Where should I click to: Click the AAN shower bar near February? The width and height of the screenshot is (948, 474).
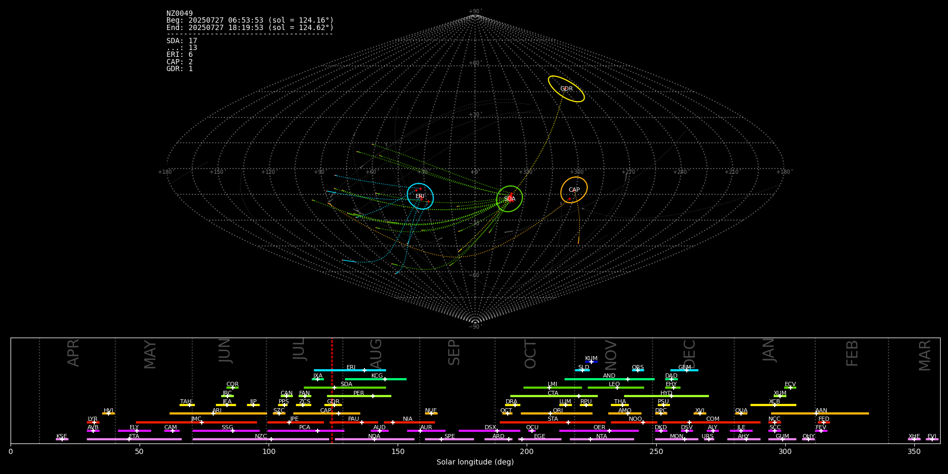tap(820, 413)
